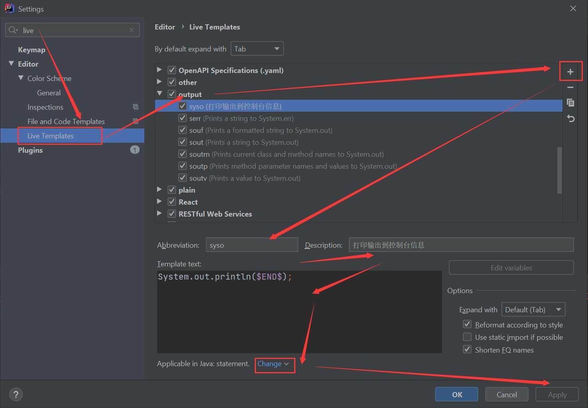Click the Inspections project-level copy icon
This screenshot has height=408, width=588.
pos(136,107)
